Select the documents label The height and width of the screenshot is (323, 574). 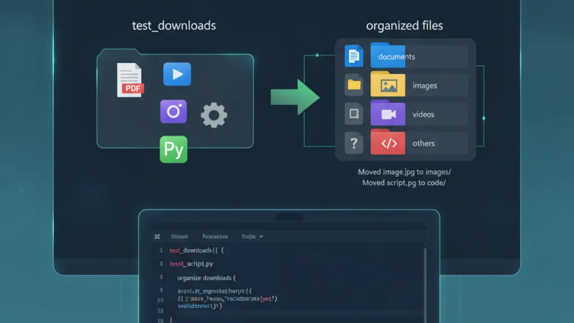(396, 57)
